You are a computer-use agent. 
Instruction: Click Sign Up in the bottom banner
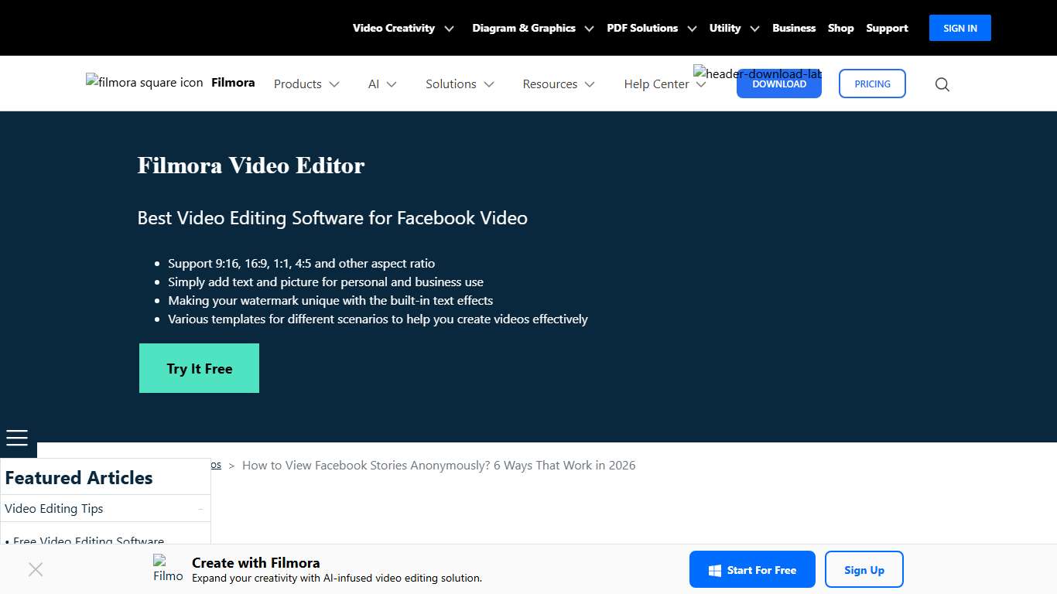[864, 569]
